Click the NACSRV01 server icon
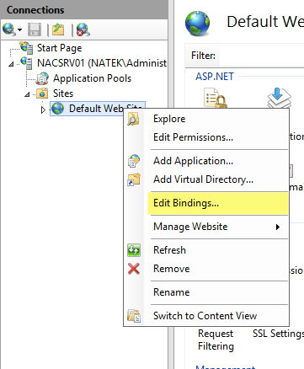Viewport: 304px width, 369px height. [x=27, y=62]
